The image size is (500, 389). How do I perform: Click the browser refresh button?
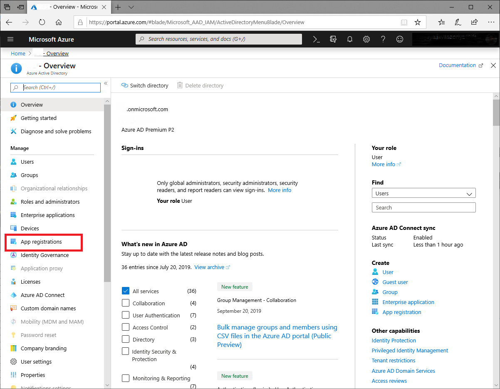point(42,22)
